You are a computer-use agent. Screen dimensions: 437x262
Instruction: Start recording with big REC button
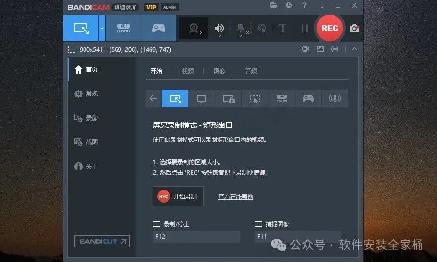(330, 28)
